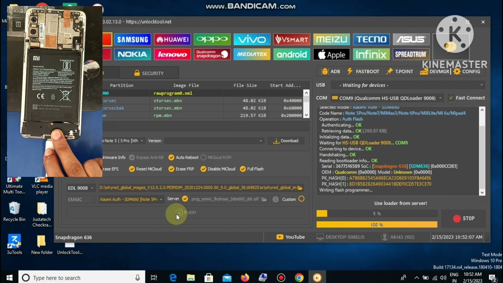
Task: Select the Samsung brand tile
Action: click(x=132, y=39)
